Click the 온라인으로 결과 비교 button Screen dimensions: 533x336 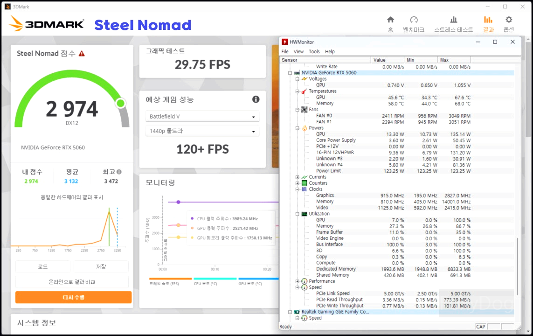point(72,282)
